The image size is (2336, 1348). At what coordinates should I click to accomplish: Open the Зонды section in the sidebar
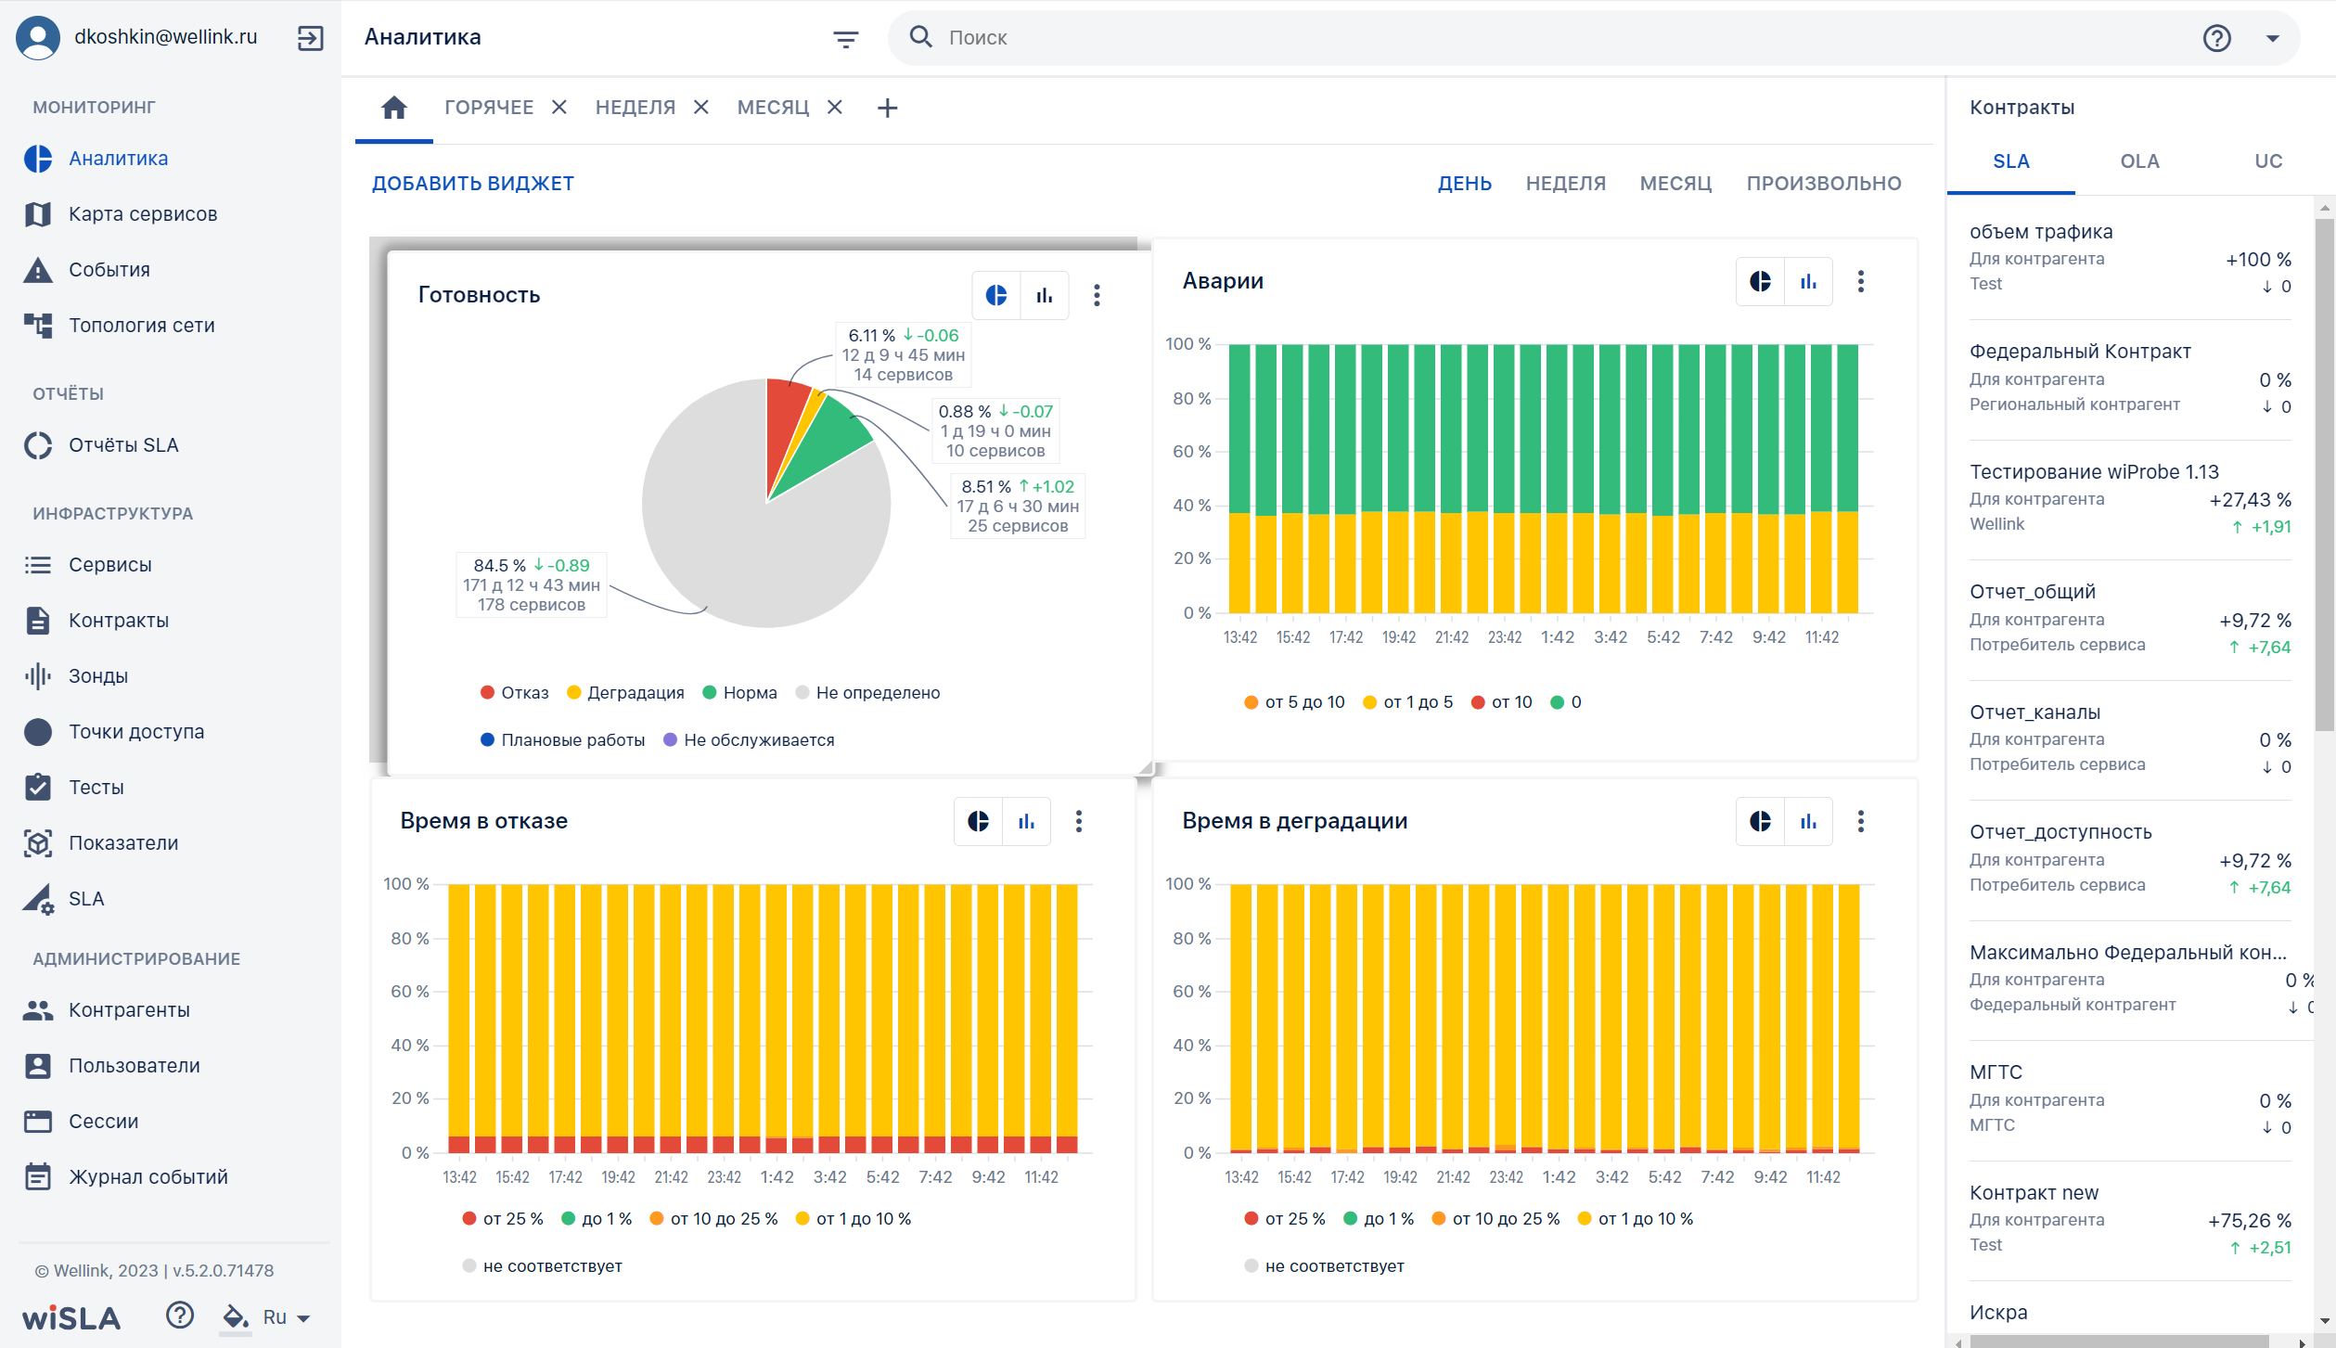[x=98, y=676]
